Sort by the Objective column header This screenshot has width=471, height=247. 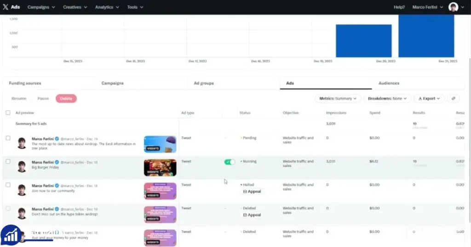pos(291,112)
